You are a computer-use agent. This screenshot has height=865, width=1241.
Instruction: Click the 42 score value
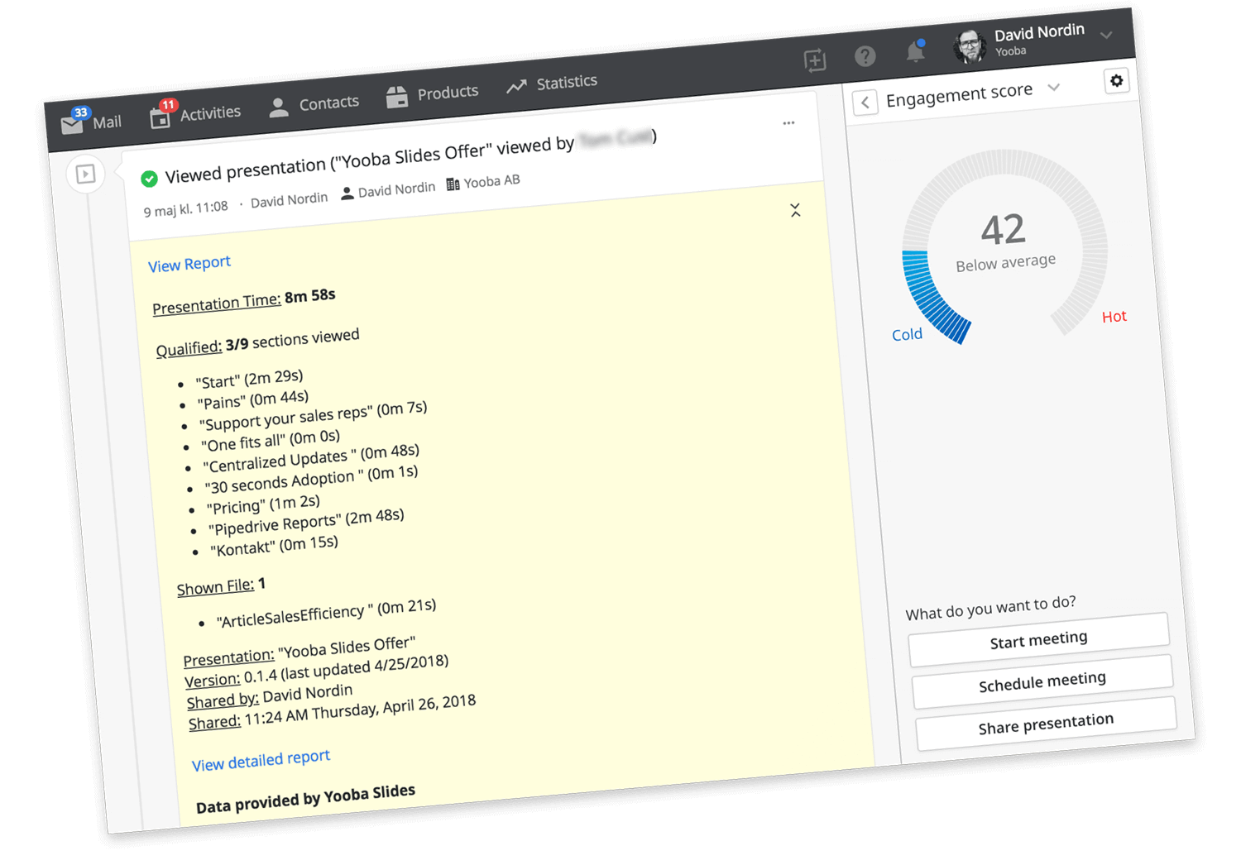[1004, 230]
